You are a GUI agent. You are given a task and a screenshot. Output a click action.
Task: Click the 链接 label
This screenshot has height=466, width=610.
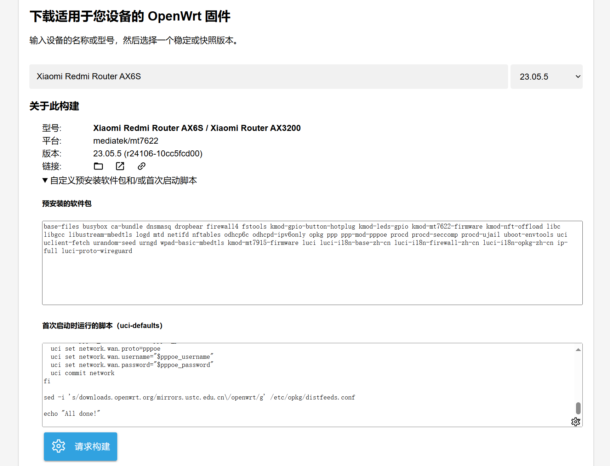[x=52, y=166]
